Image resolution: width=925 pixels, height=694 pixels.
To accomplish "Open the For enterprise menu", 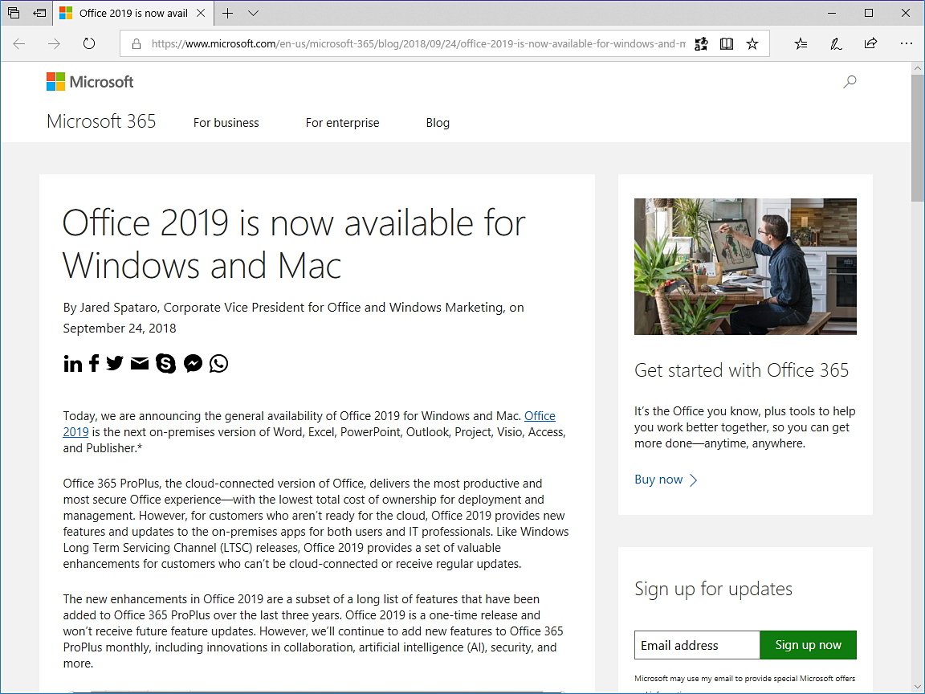I will [342, 123].
